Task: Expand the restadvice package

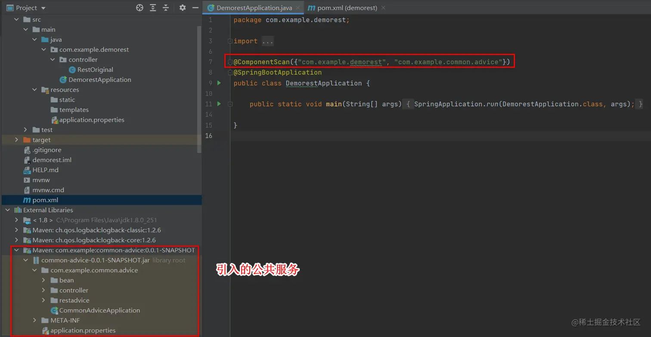Action: click(x=44, y=300)
